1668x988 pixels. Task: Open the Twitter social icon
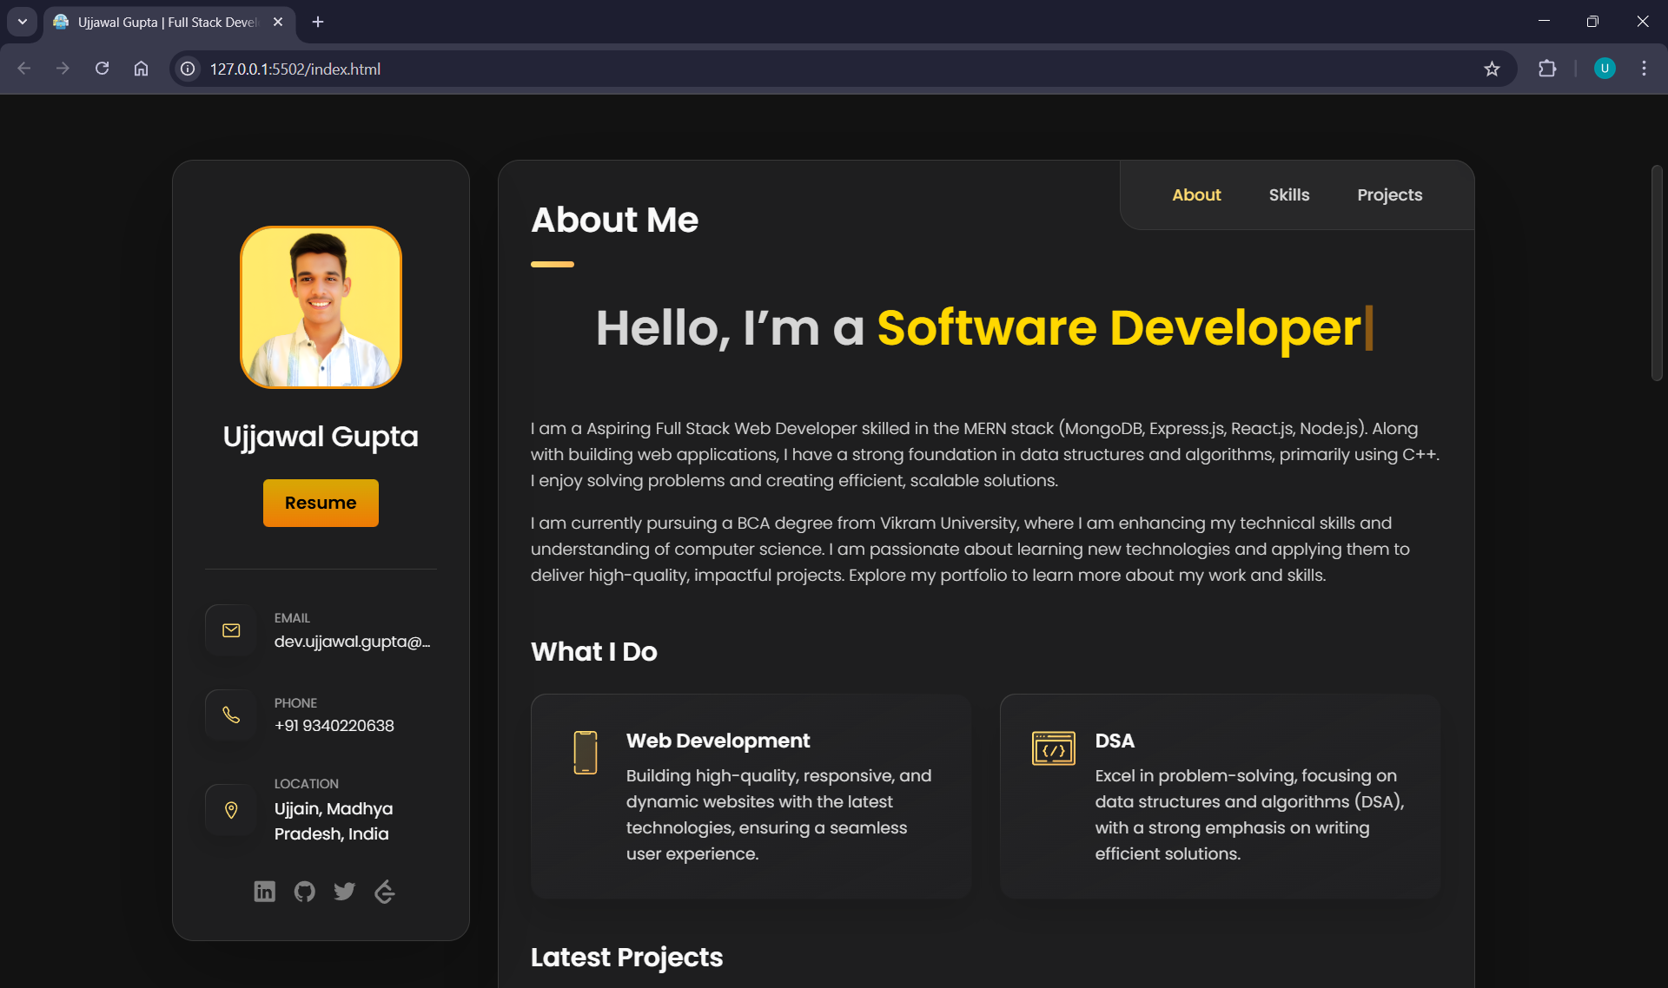tap(344, 892)
